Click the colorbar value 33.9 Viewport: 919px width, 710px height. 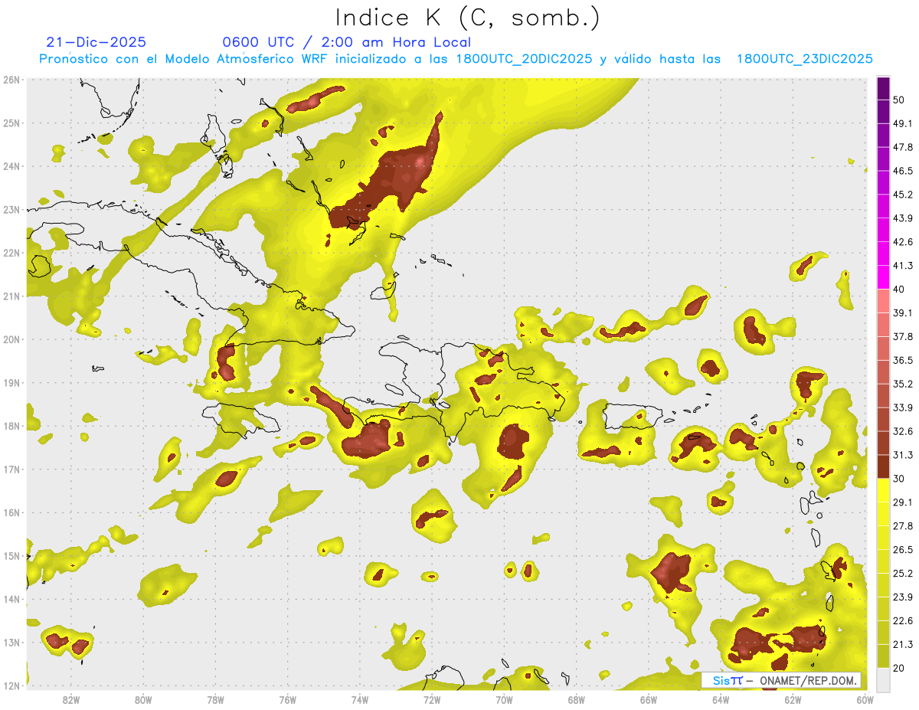click(x=903, y=407)
